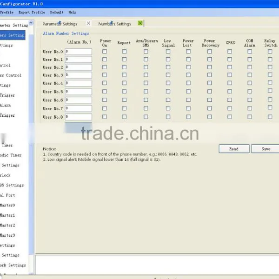Focus the User No.1 alarm number field
279x279 pixels.
click(79, 60)
